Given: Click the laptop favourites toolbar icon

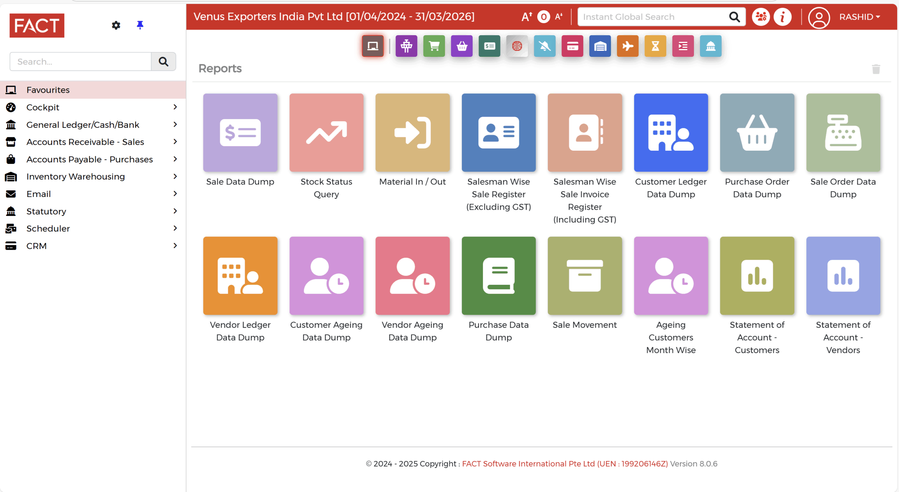Looking at the screenshot, I should [373, 46].
